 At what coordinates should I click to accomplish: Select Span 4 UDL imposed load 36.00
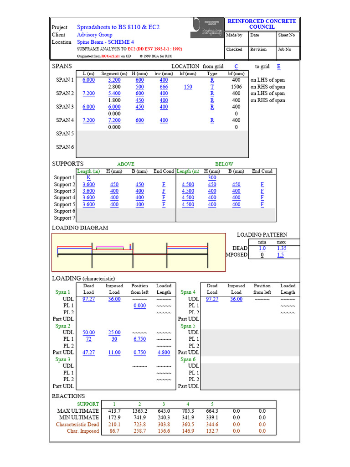pyautogui.click(x=237, y=299)
